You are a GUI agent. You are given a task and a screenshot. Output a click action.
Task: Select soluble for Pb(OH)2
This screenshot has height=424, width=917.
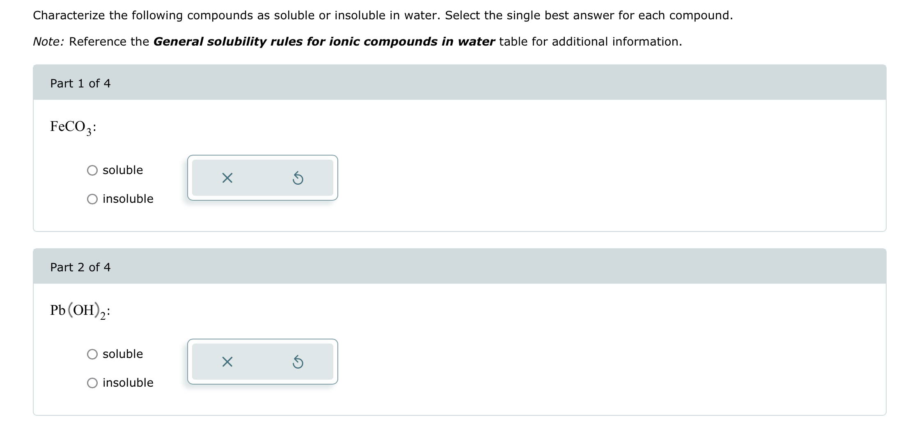pos(92,354)
